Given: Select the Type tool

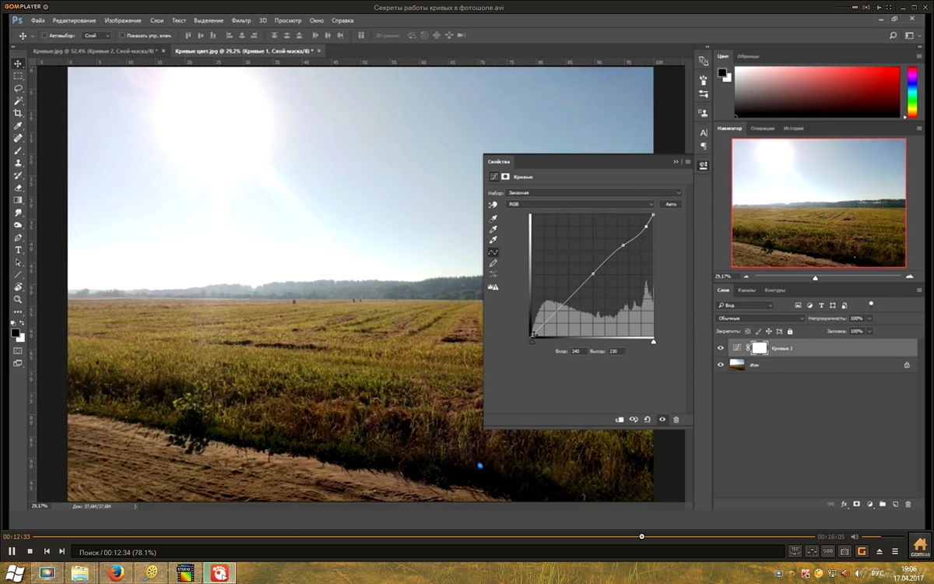Looking at the screenshot, I should coord(18,250).
